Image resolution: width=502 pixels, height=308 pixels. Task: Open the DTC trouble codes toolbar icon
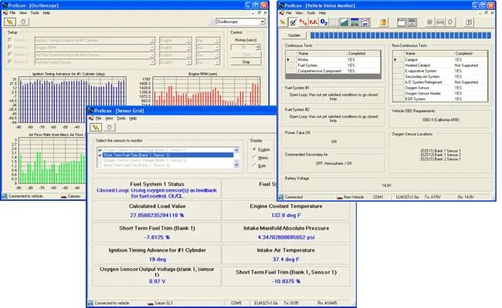[304, 22]
